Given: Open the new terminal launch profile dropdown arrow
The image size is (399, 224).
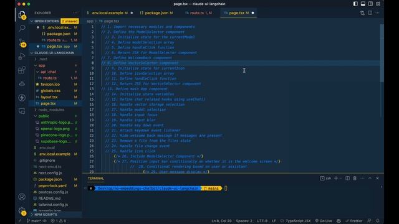Looking at the screenshot, I should tap(341, 179).
